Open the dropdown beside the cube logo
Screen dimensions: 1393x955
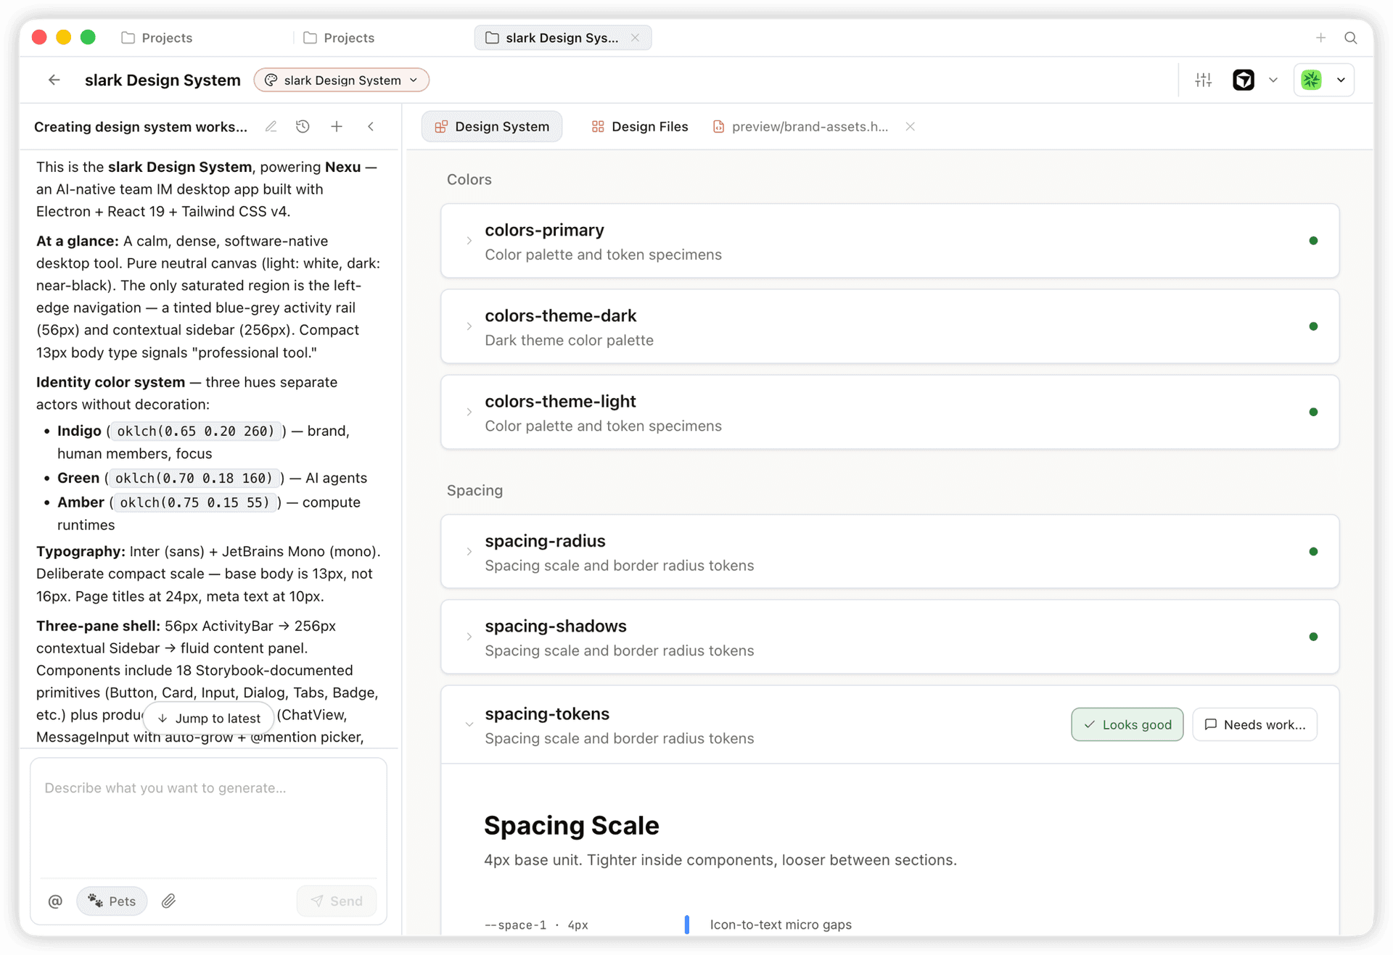click(x=1273, y=80)
